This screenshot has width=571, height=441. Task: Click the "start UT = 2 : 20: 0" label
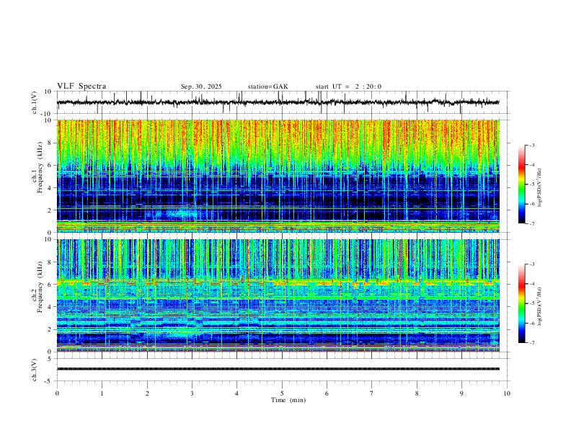tap(348, 86)
